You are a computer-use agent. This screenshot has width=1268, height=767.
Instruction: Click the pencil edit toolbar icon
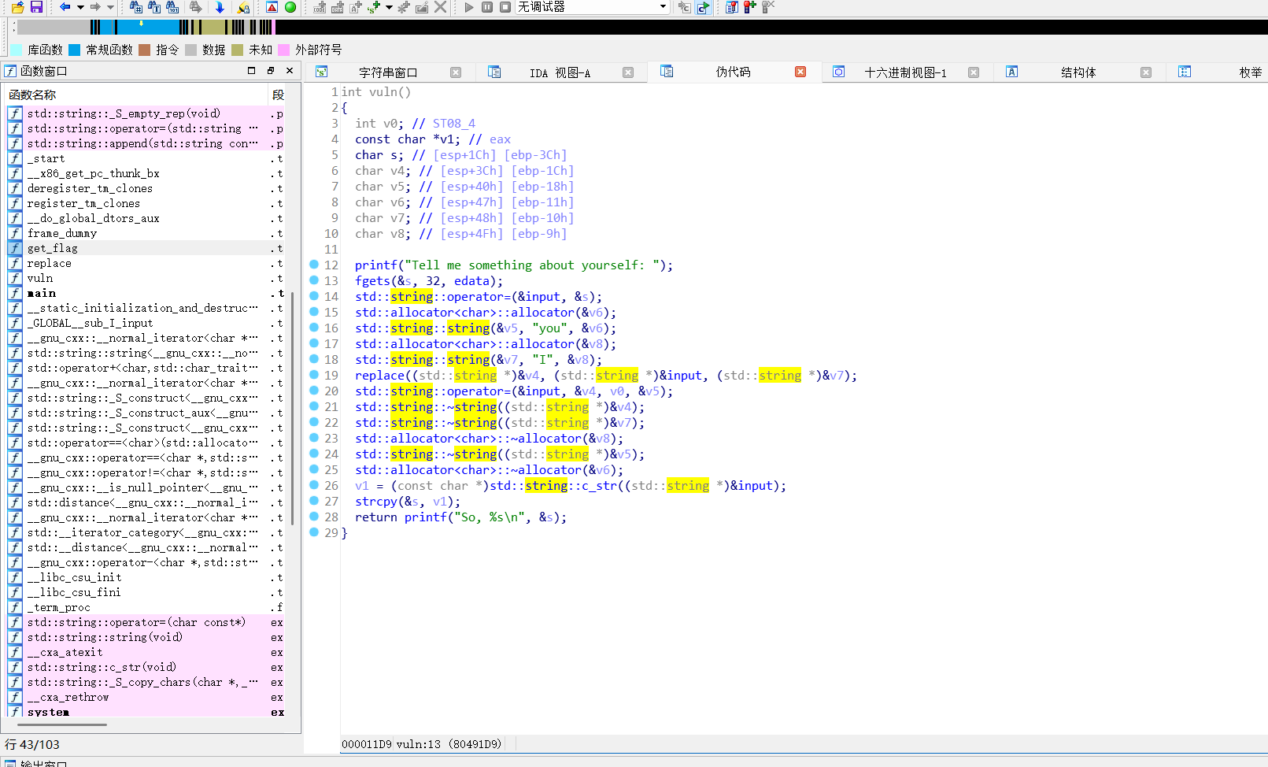click(422, 7)
